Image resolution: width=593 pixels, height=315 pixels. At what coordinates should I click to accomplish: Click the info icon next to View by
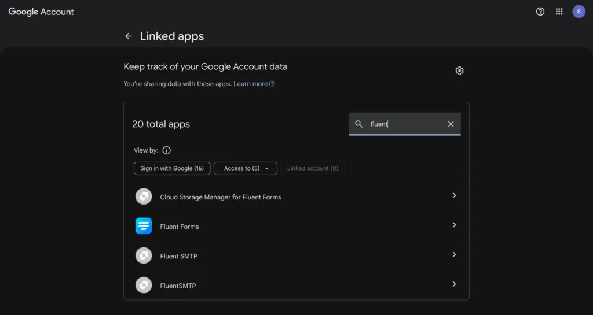(x=166, y=150)
